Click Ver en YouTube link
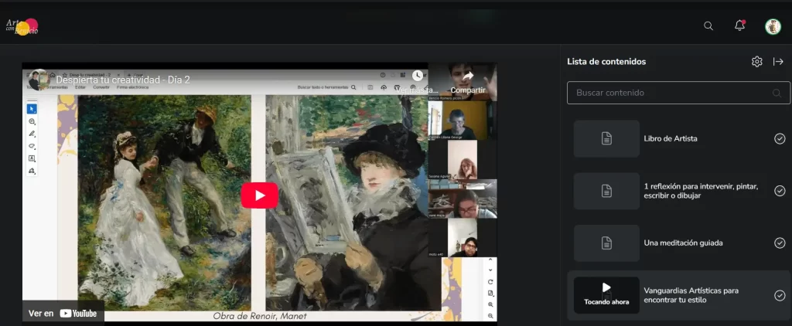The image size is (792, 326). [63, 313]
